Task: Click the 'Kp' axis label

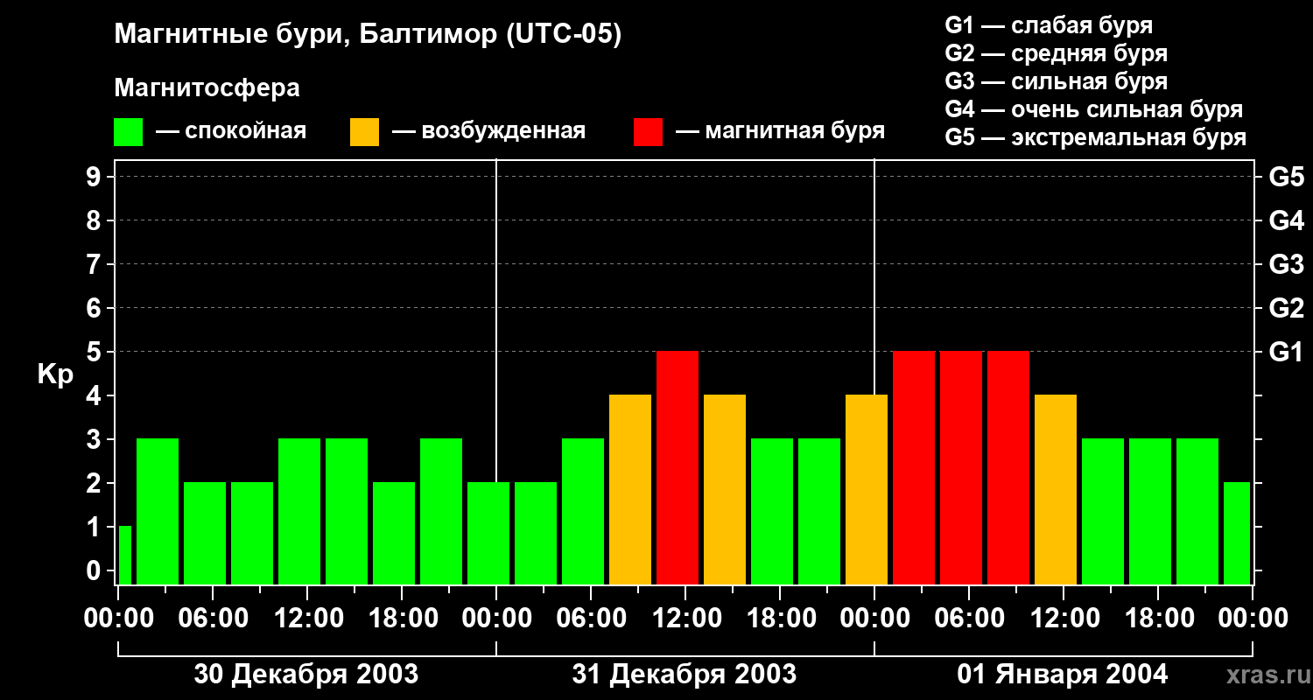Action: tap(55, 374)
